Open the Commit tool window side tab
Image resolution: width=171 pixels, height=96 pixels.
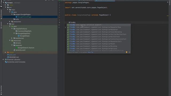tap(1, 25)
